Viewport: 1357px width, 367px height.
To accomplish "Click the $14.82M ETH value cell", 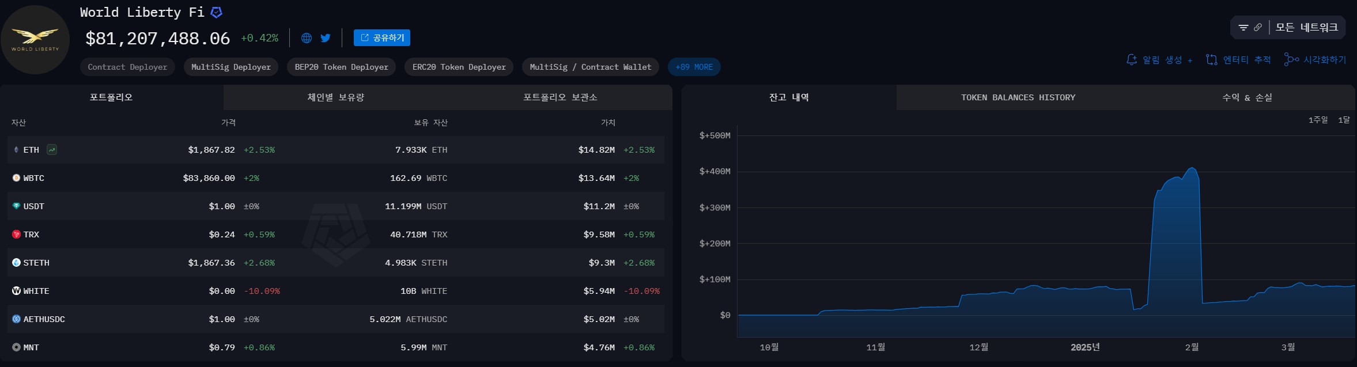I will tap(596, 150).
